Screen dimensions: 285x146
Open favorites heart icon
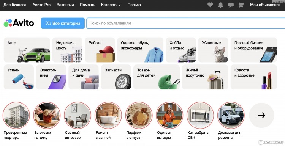point(210,5)
